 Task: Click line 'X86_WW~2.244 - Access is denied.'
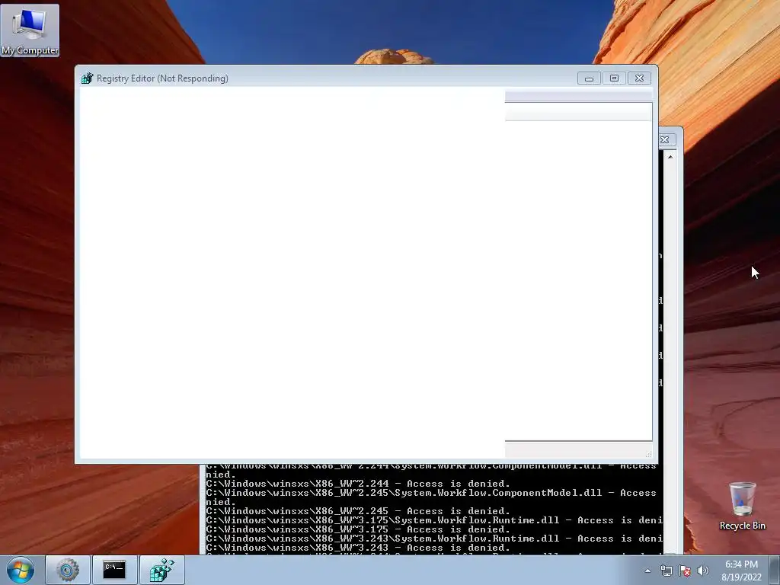pos(358,484)
